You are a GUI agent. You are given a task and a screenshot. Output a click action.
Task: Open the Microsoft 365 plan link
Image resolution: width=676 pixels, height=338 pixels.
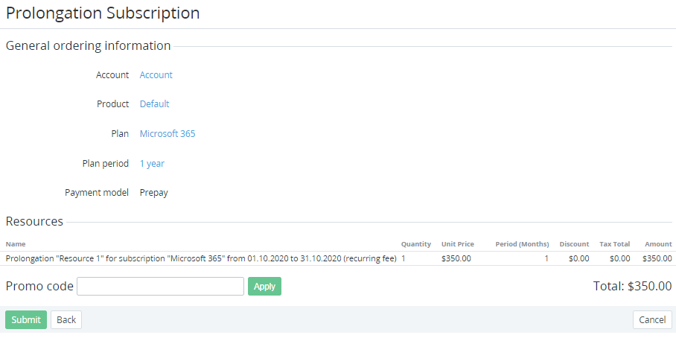(168, 134)
